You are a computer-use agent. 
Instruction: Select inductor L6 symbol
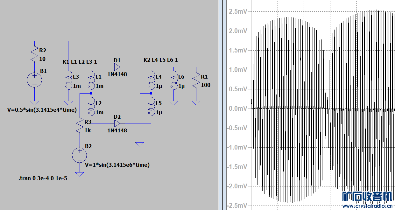coord(174,80)
